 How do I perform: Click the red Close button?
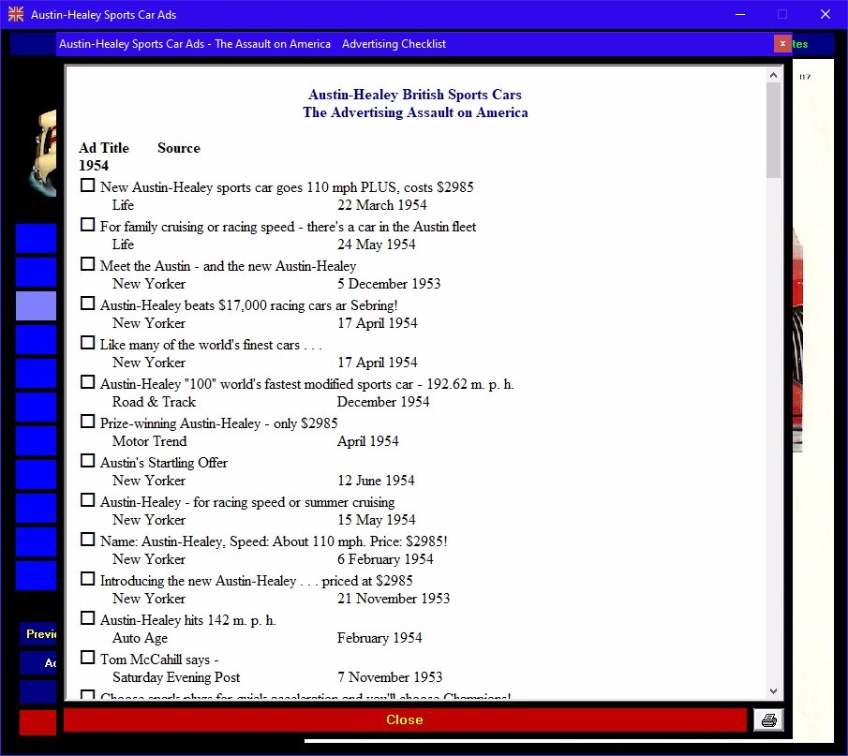[405, 719]
